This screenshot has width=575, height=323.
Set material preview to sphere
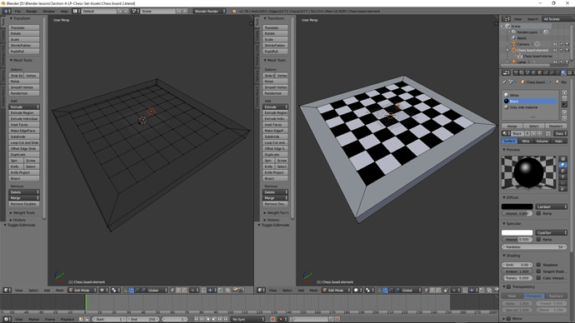coord(562,165)
